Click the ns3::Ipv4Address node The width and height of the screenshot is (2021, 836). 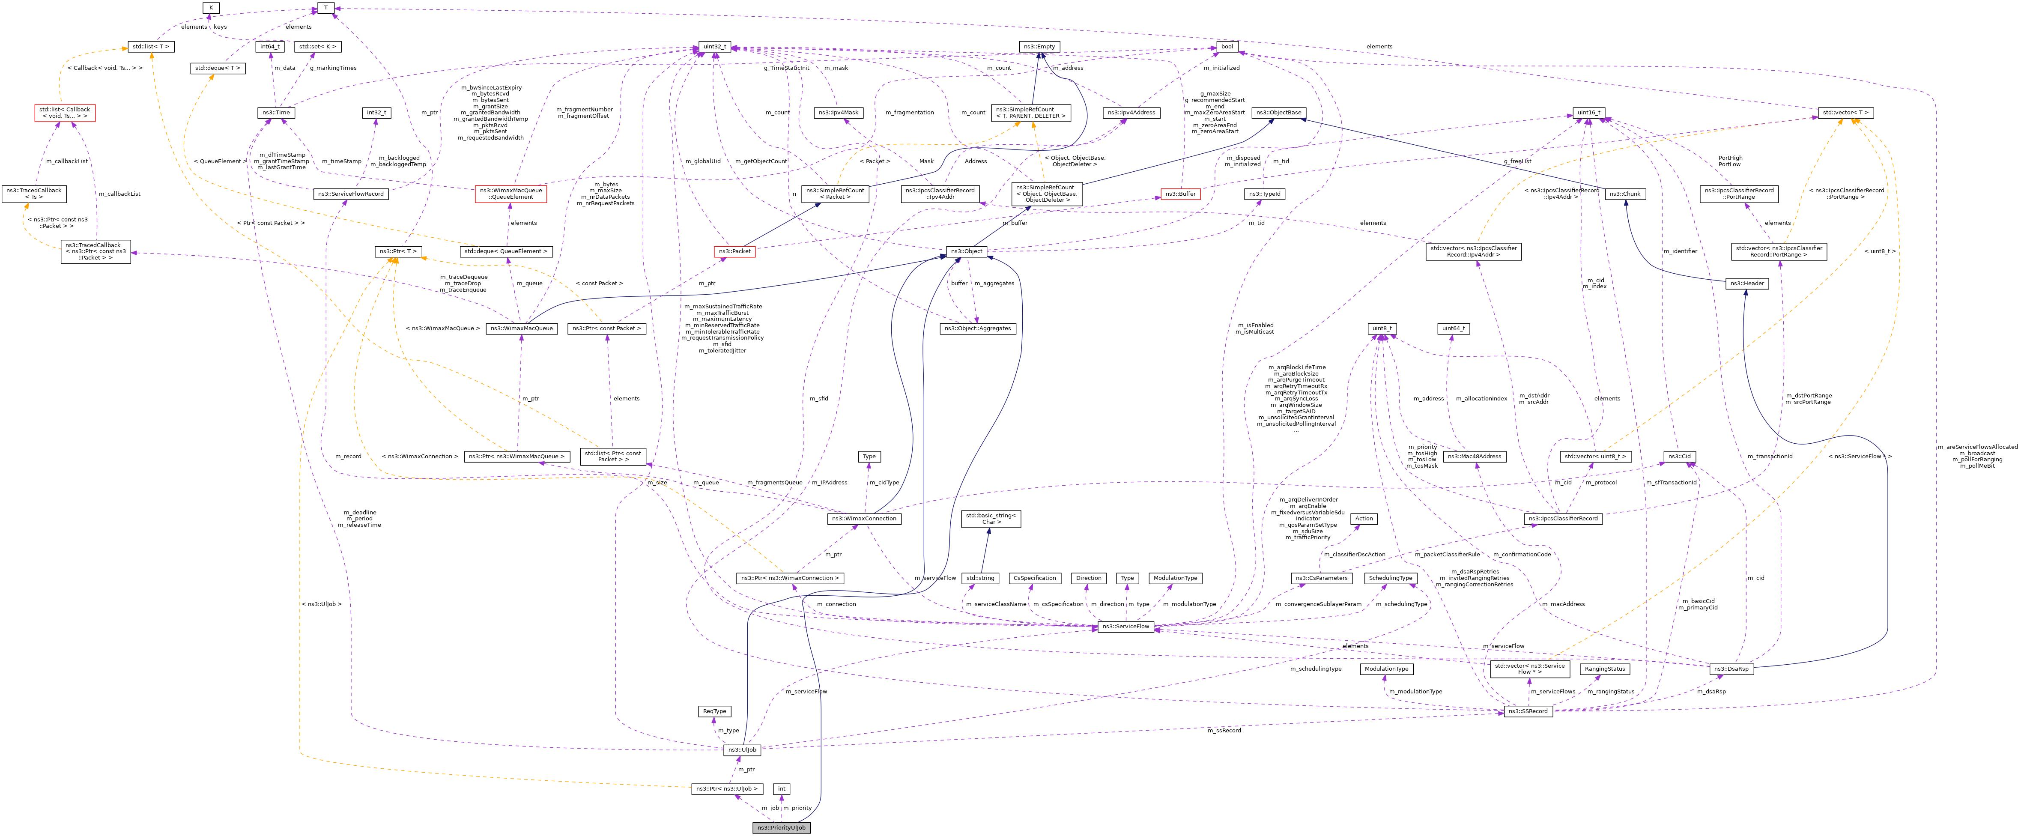coord(1131,113)
